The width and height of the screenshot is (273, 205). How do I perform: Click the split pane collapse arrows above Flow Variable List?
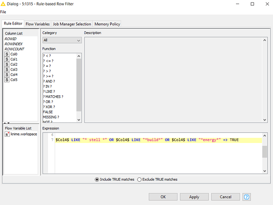click(x=7, y=123)
